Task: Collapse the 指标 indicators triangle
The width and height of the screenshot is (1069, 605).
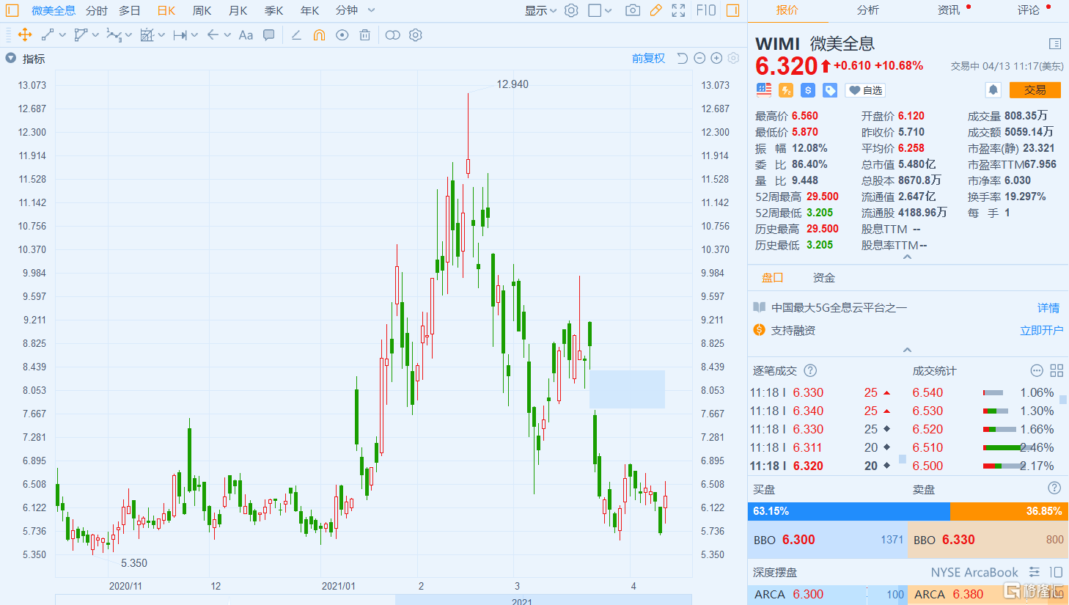Action: tap(11, 59)
